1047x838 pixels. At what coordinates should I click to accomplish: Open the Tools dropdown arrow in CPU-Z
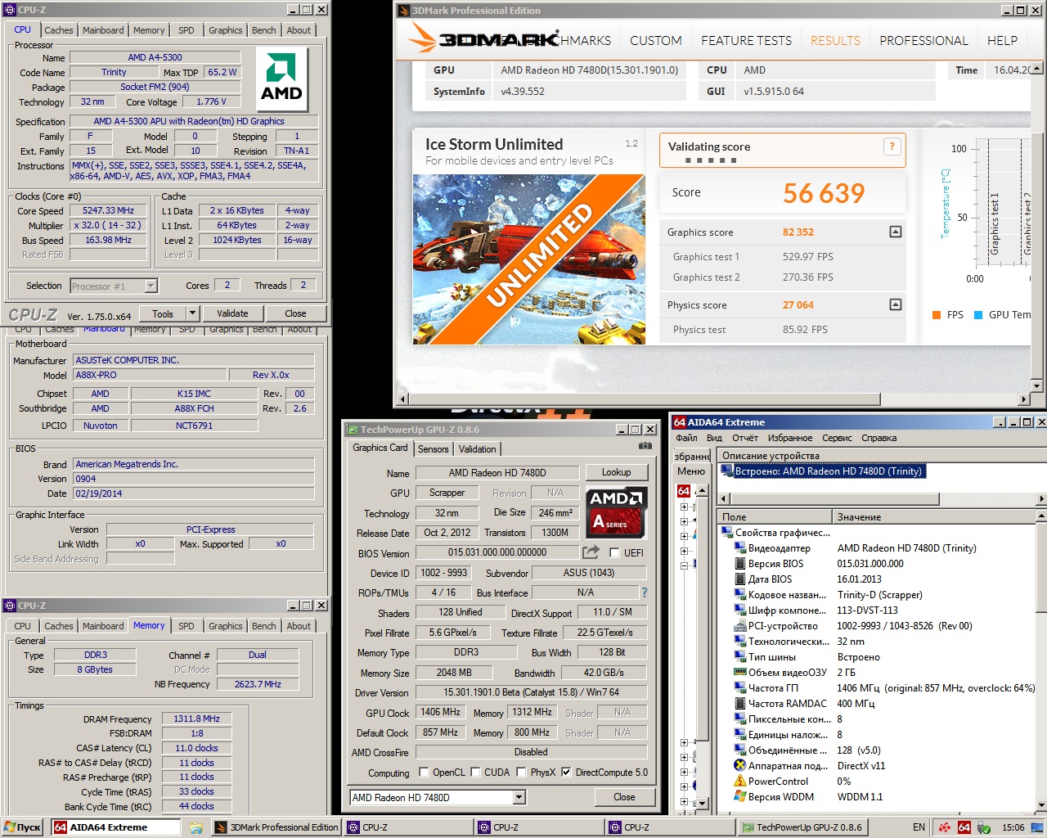click(192, 313)
